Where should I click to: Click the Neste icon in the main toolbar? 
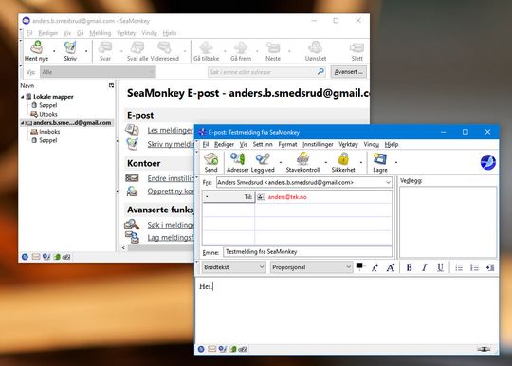tap(273, 51)
